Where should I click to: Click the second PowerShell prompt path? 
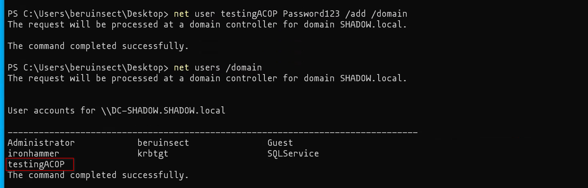(x=88, y=67)
